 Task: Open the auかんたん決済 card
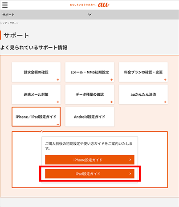coord(143,94)
